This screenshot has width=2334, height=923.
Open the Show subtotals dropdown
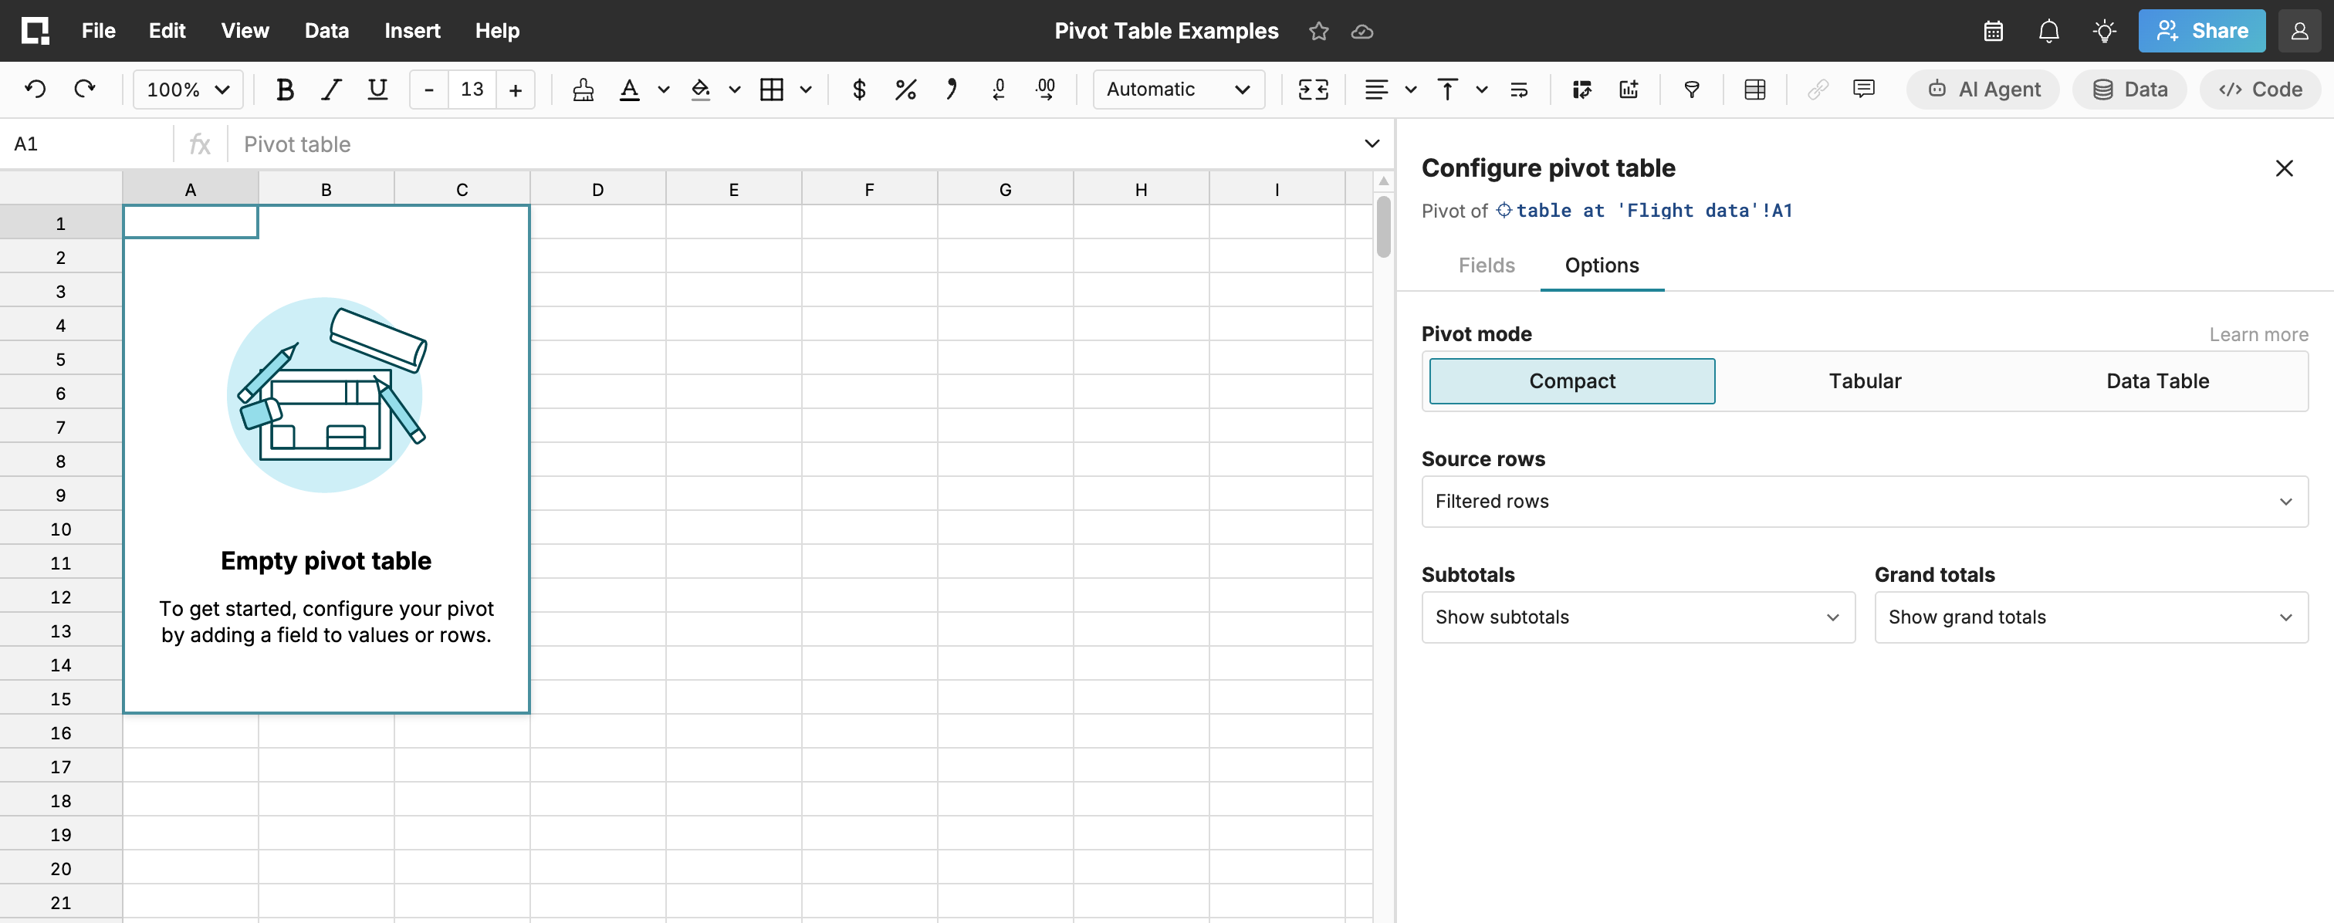[1638, 617]
